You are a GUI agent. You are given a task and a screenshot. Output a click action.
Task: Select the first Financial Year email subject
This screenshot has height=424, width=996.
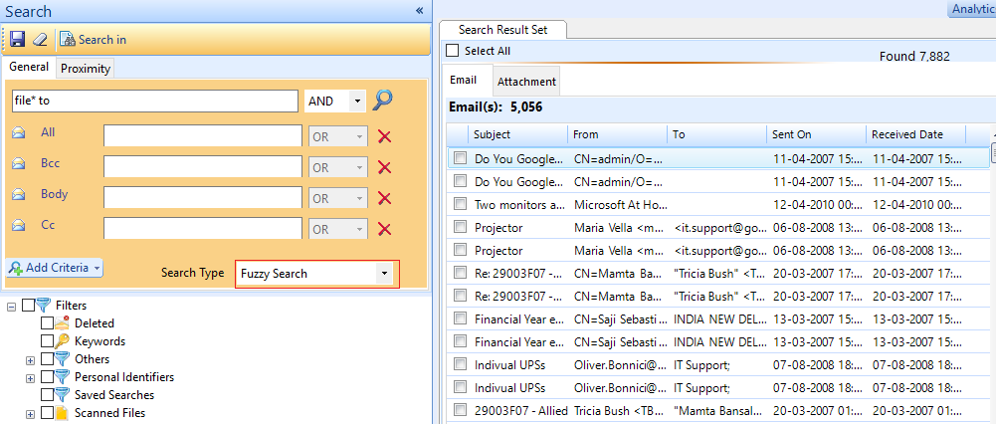tap(519, 319)
